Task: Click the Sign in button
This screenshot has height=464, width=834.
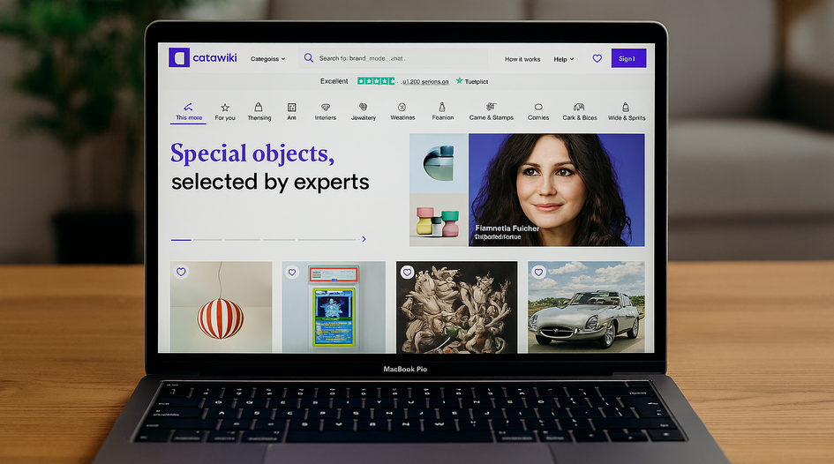Action: coord(627,58)
